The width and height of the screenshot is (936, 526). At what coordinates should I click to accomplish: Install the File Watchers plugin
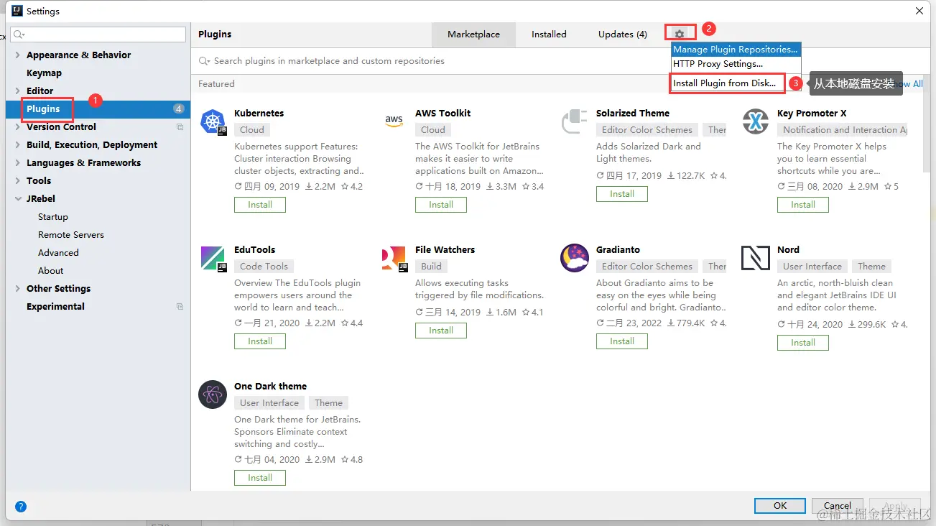(441, 331)
